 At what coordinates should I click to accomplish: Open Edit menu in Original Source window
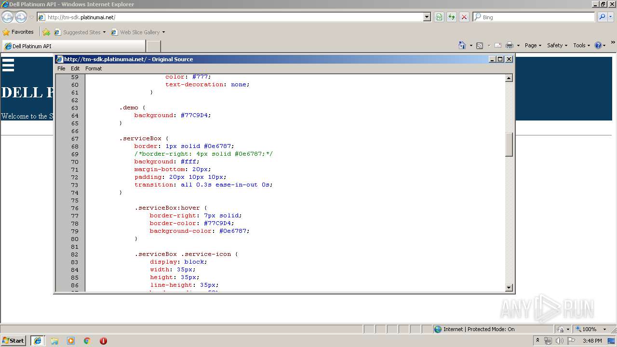click(x=75, y=68)
